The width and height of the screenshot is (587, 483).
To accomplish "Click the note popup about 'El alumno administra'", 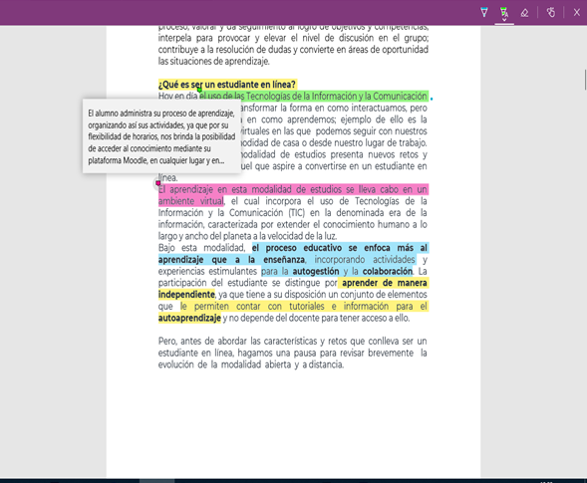I will (161, 136).
